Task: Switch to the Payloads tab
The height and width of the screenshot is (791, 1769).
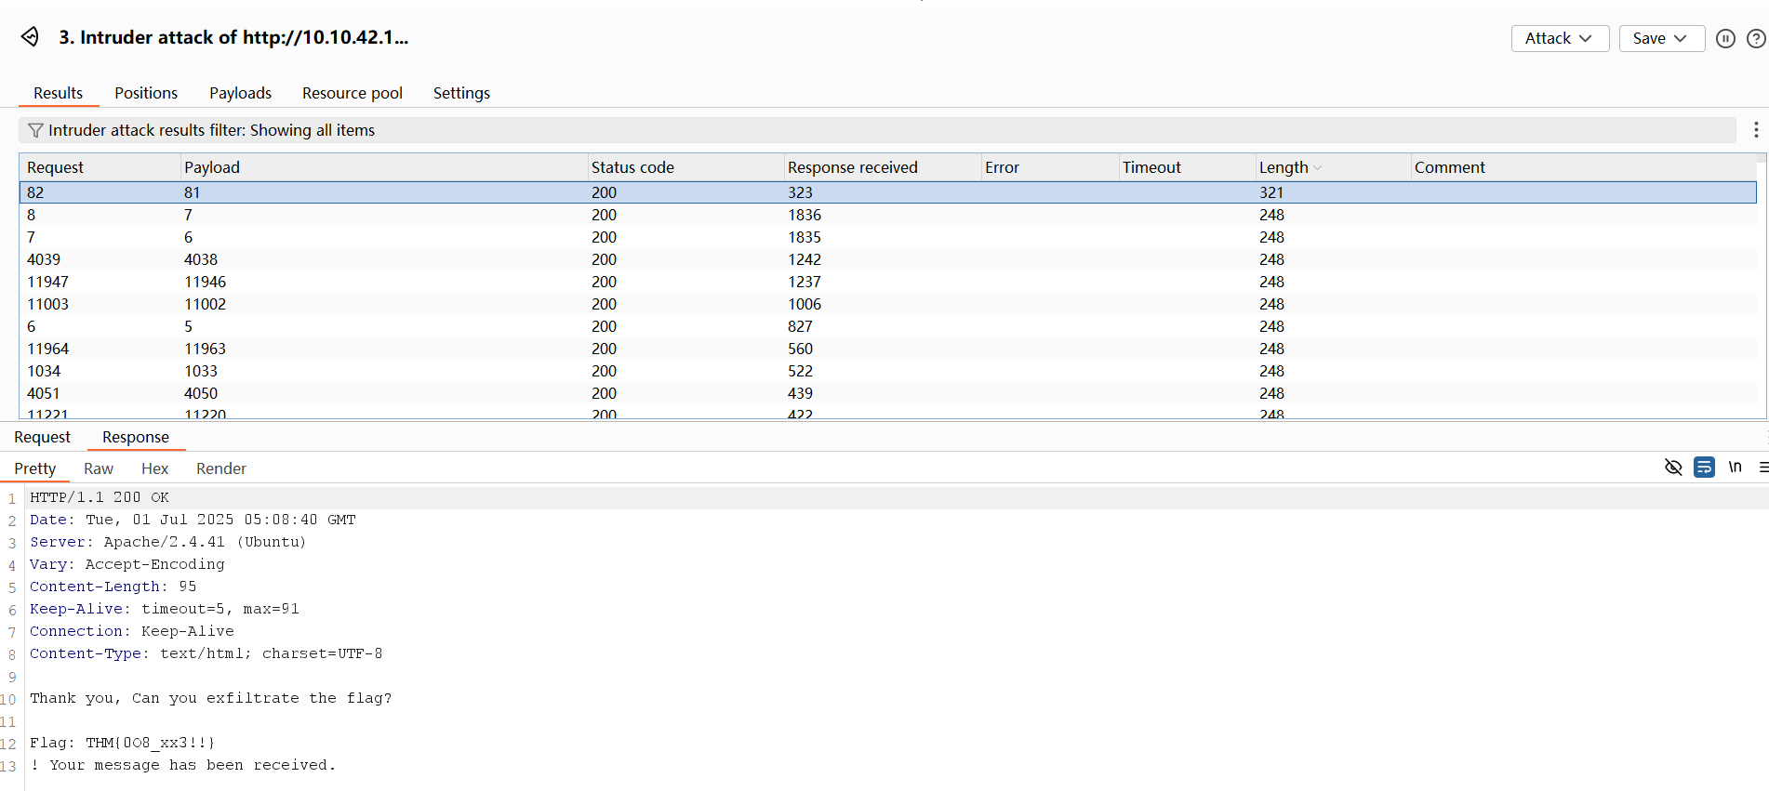Action: 240,93
